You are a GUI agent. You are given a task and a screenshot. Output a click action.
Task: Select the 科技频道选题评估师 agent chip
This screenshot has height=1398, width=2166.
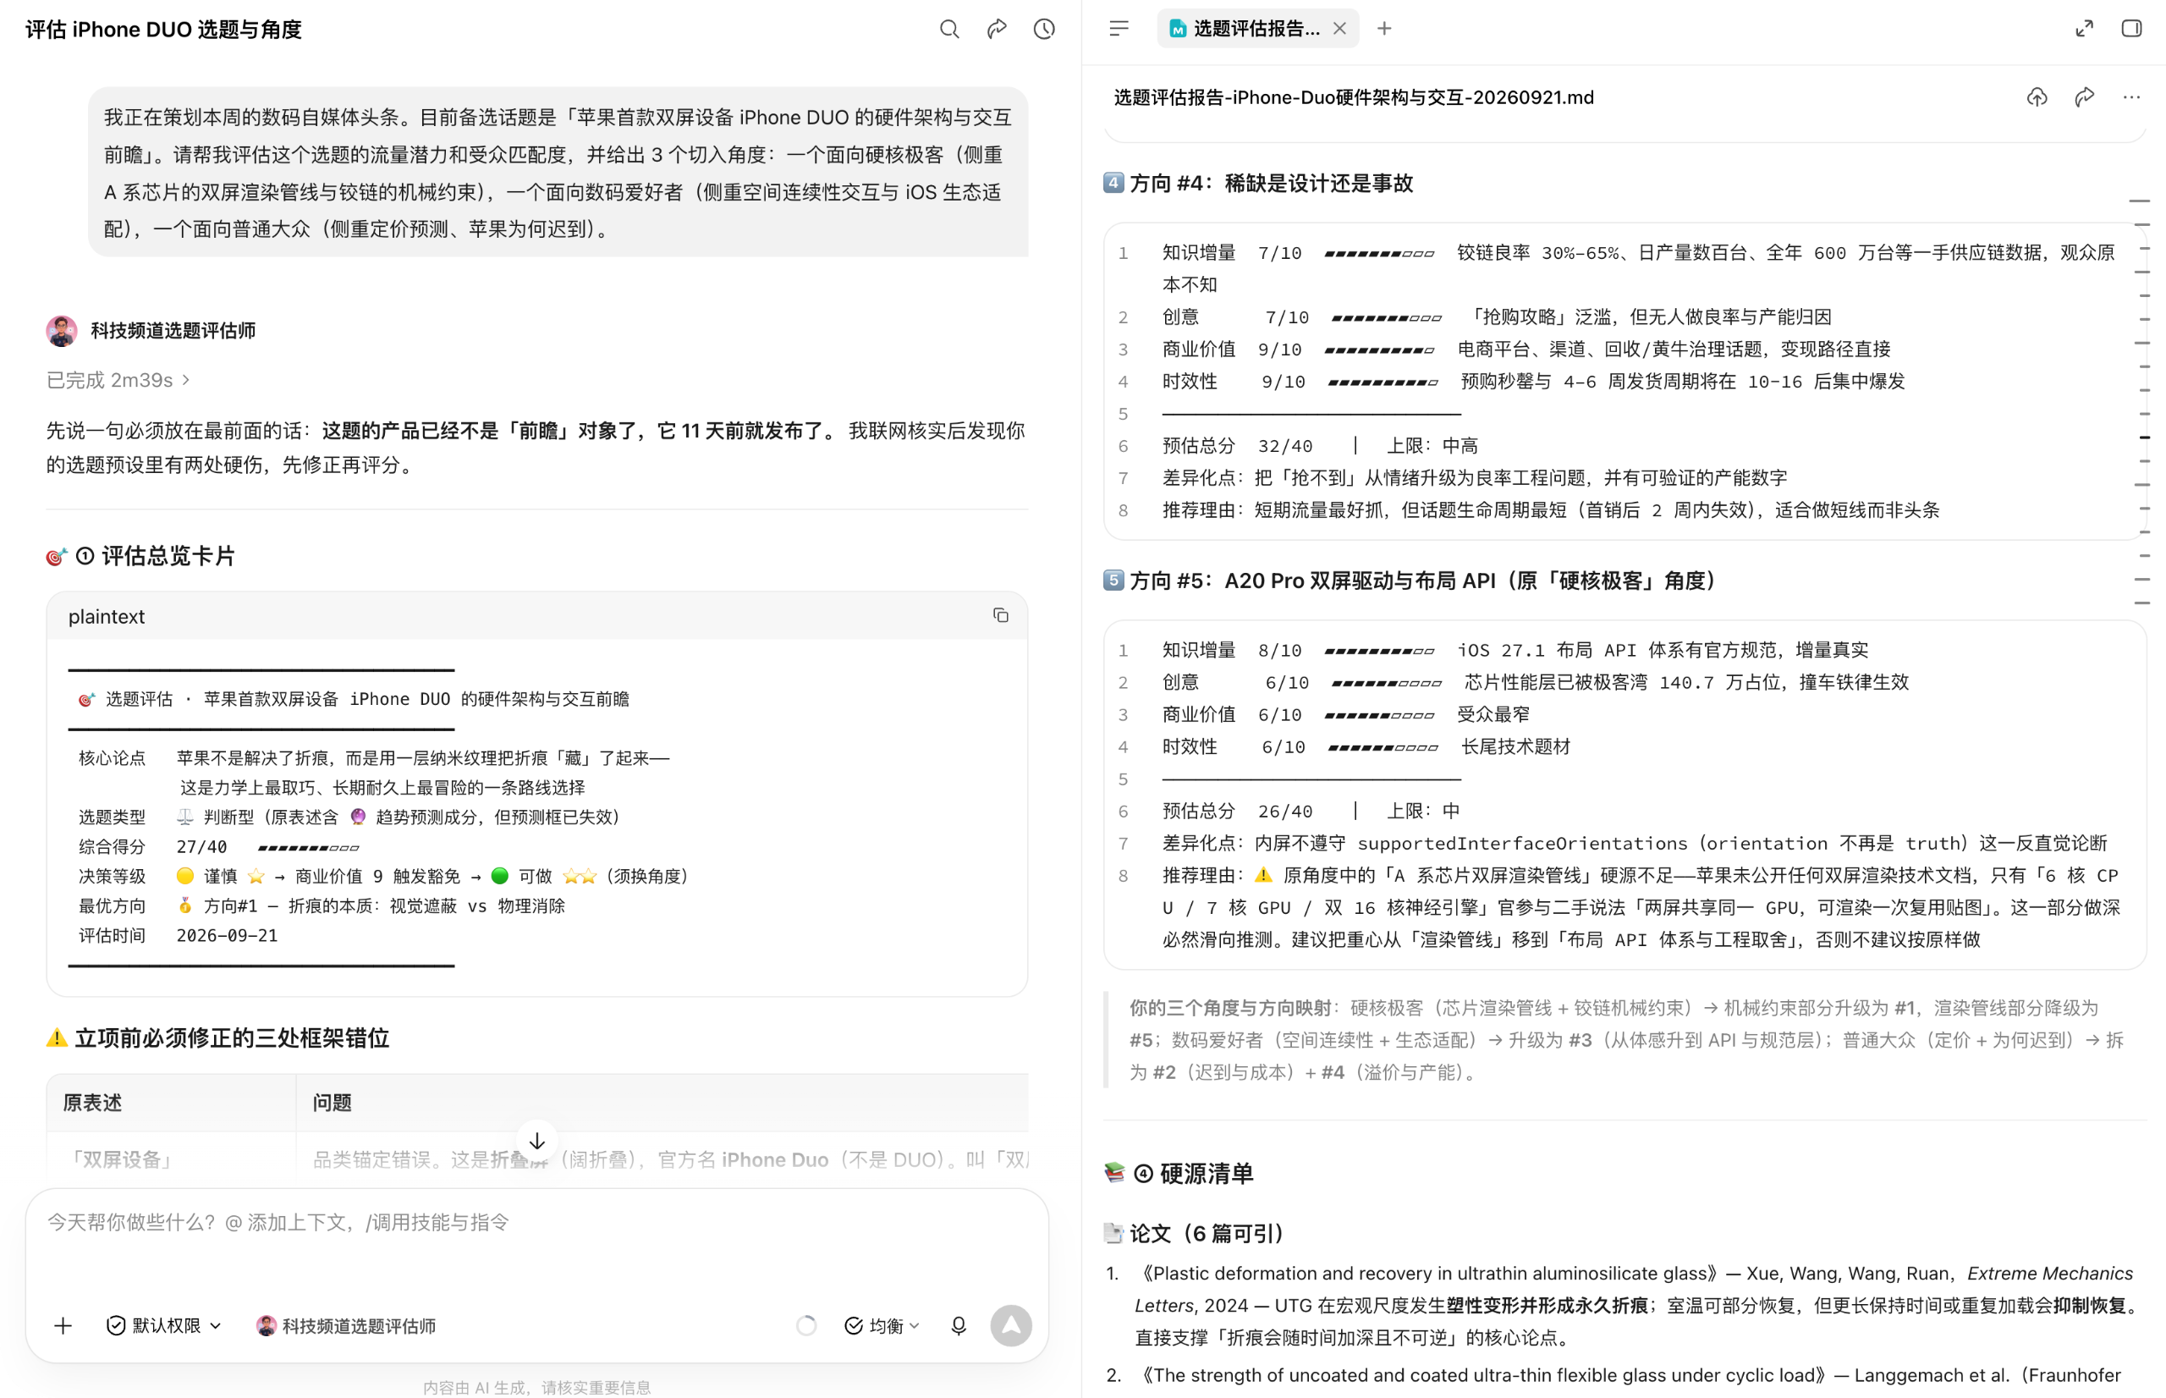coord(346,1326)
